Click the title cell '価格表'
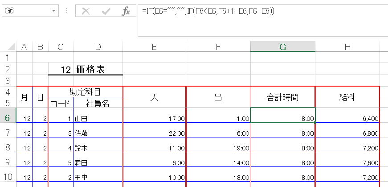The height and width of the screenshot is (187, 388). 98,70
